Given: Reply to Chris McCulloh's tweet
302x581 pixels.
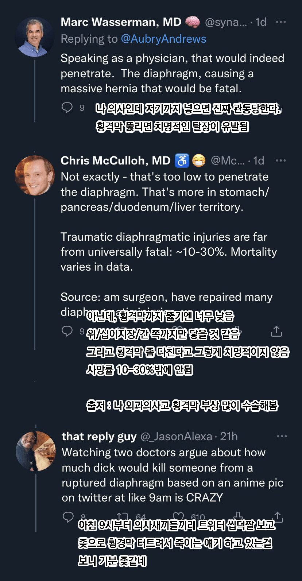Looking at the screenshot, I should pyautogui.click(x=67, y=331).
